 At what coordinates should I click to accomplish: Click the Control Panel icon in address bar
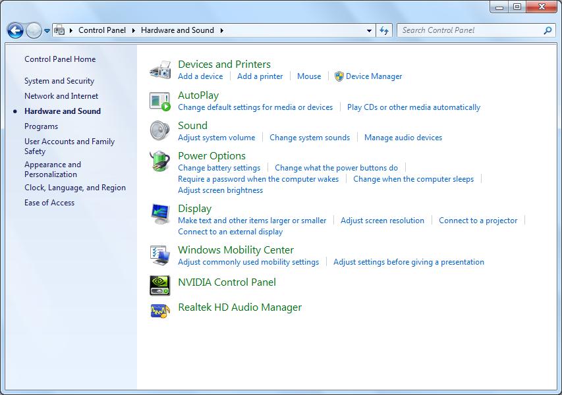pyautogui.click(x=59, y=30)
